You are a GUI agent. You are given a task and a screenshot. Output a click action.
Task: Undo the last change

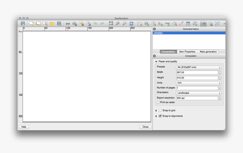[95, 23]
